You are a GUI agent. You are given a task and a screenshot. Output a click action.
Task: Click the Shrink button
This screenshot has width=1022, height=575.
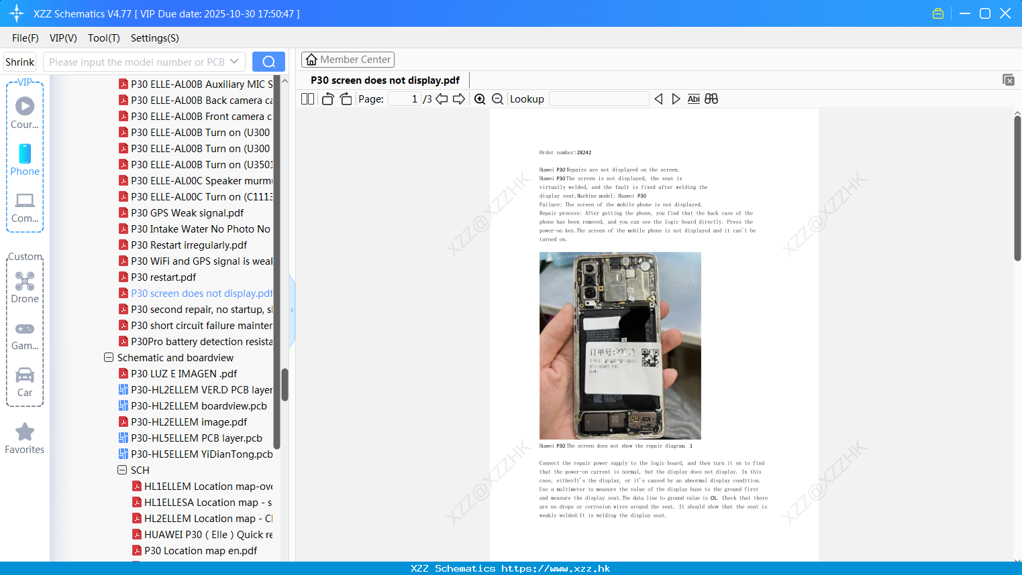pyautogui.click(x=19, y=61)
